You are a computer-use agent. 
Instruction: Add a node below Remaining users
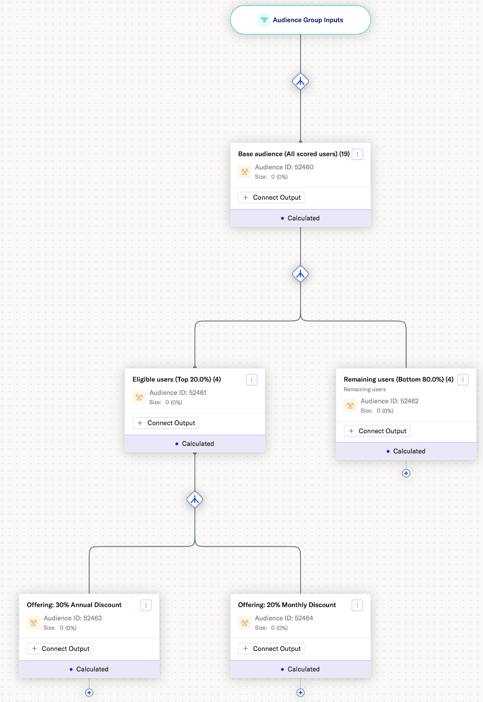[x=406, y=473]
